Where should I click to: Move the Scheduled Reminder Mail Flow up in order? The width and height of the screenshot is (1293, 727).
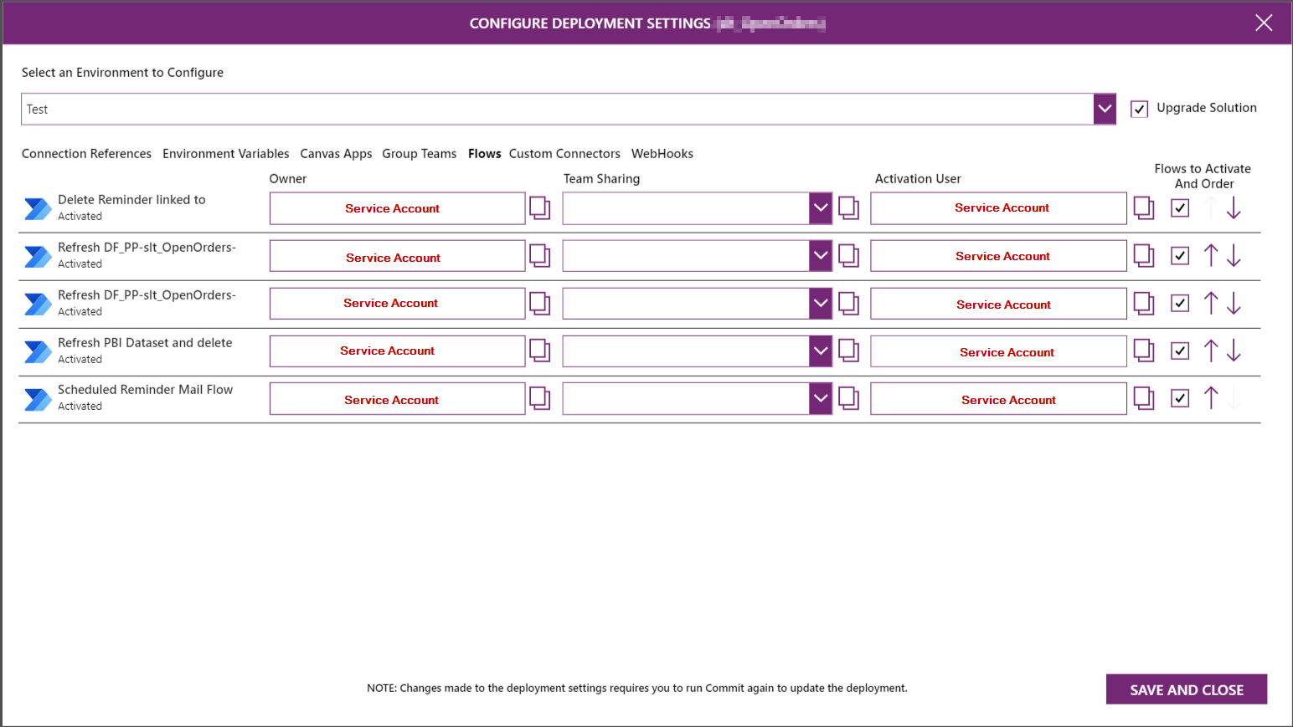click(x=1210, y=398)
